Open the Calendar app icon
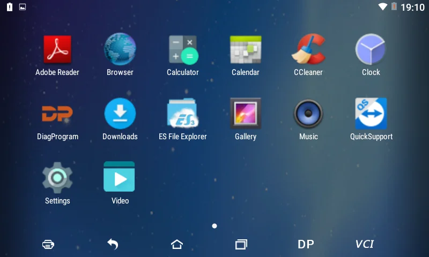The image size is (429, 257). [246, 49]
